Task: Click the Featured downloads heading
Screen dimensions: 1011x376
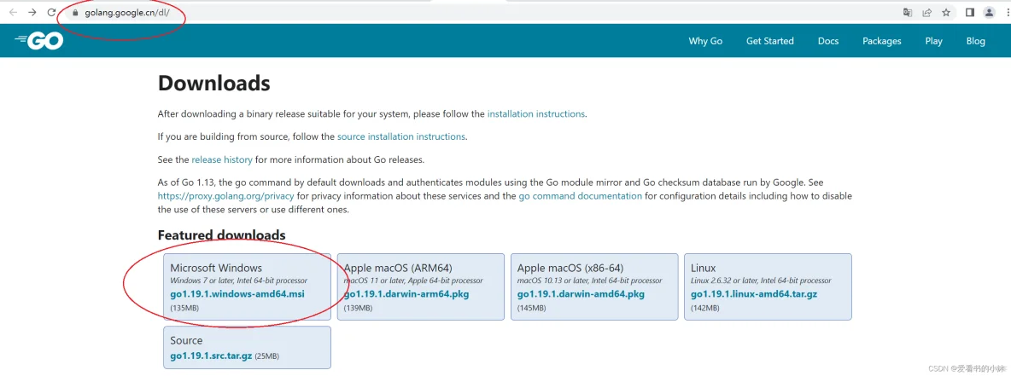Action: pos(221,235)
